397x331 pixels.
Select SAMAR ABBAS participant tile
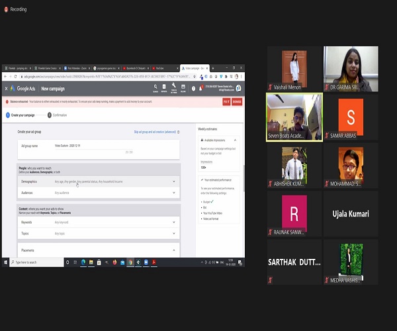click(x=351, y=117)
